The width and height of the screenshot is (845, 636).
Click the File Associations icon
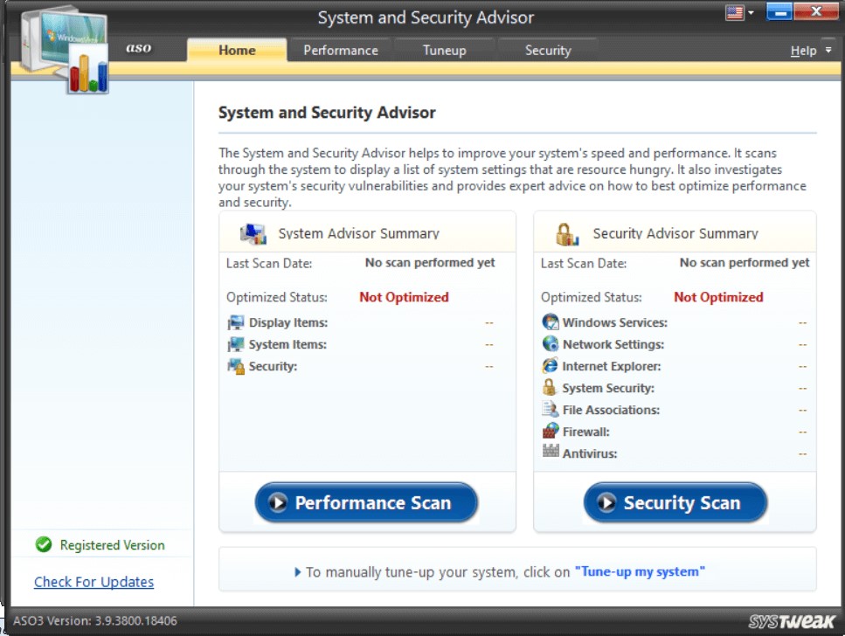[551, 410]
